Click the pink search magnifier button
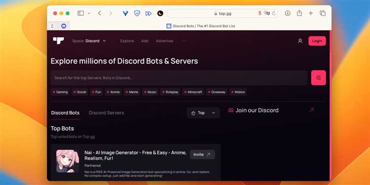This screenshot has height=185, width=370. click(x=319, y=77)
